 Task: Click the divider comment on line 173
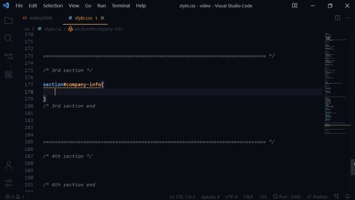(159, 56)
